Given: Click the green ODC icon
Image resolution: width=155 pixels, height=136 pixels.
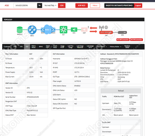Looking at the screenshot, I should click(x=74, y=30).
